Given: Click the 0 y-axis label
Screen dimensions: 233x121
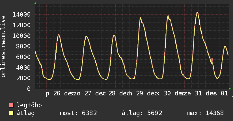Looking at the screenshot, I should point(29,89).
